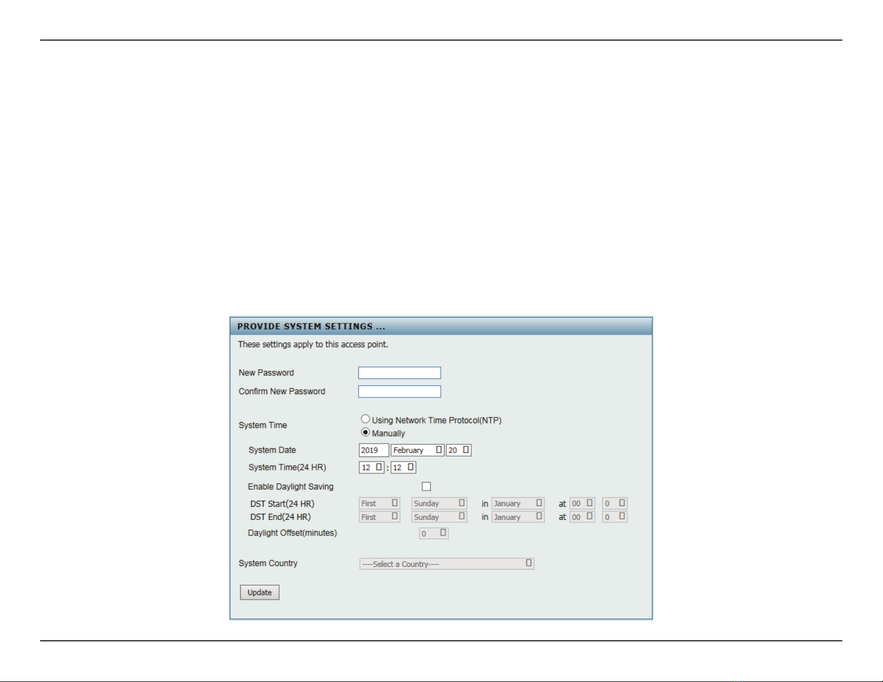Click the Confirm New Password field
This screenshot has height=682, width=883.
(x=399, y=391)
